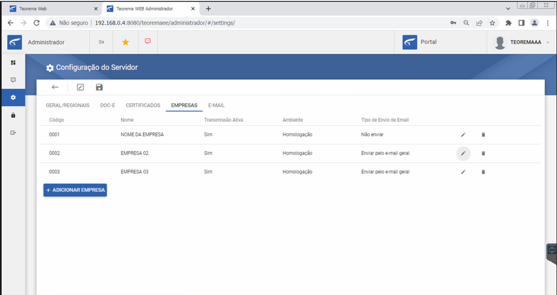Click the Ambiente column header
This screenshot has height=295, width=557.
(x=293, y=120)
